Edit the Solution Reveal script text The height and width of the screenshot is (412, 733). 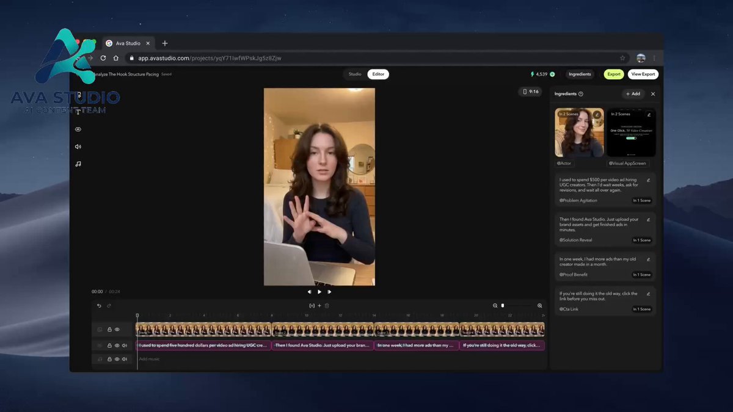[649, 219]
